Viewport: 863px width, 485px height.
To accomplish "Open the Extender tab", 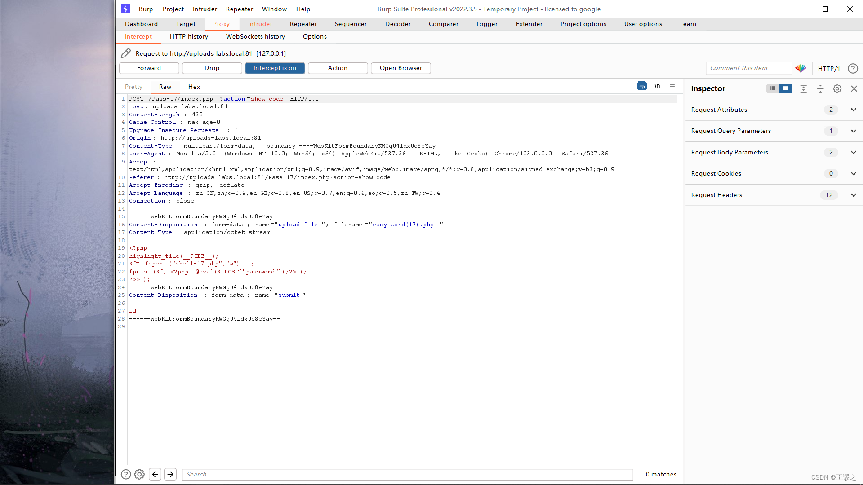I will click(x=529, y=24).
